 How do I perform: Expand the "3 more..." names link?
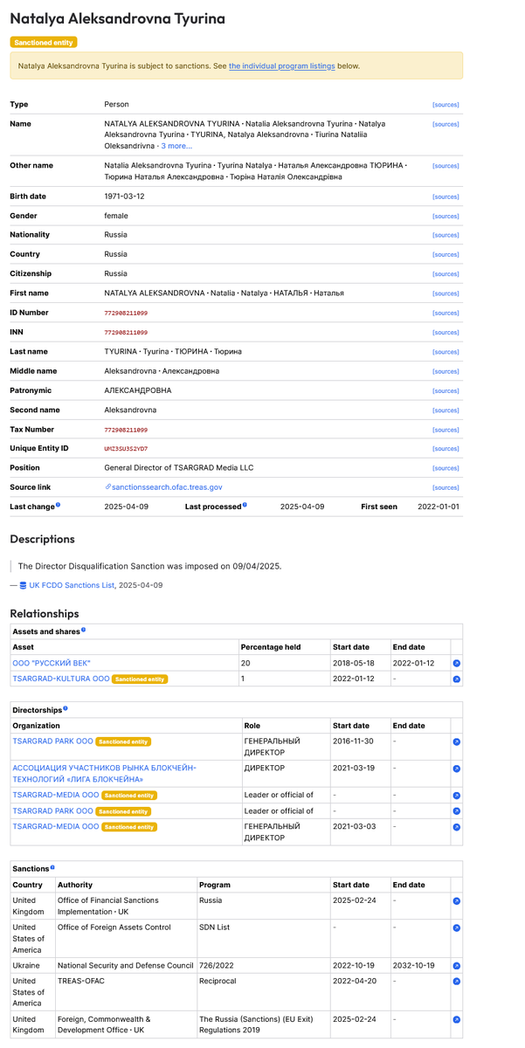pyautogui.click(x=176, y=146)
